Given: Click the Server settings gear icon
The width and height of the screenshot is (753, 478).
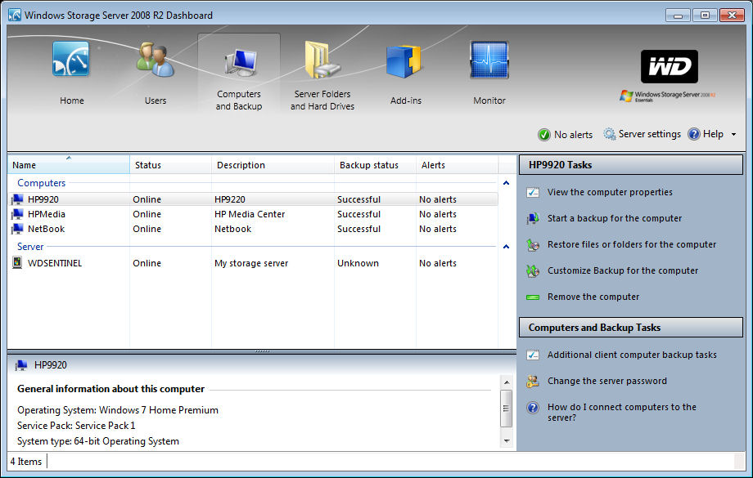Looking at the screenshot, I should pyautogui.click(x=610, y=134).
